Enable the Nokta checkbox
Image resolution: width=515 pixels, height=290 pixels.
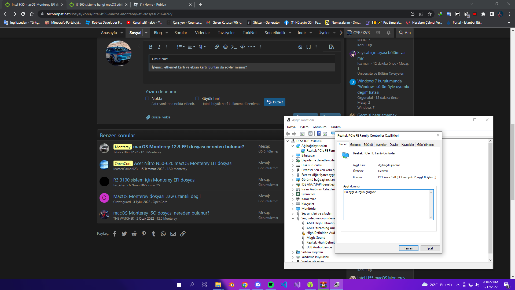(x=147, y=99)
